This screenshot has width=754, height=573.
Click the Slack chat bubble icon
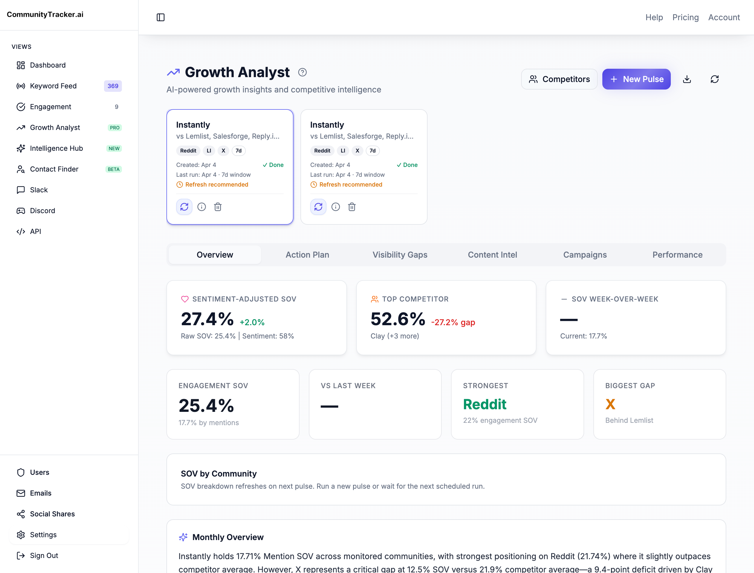[21, 190]
